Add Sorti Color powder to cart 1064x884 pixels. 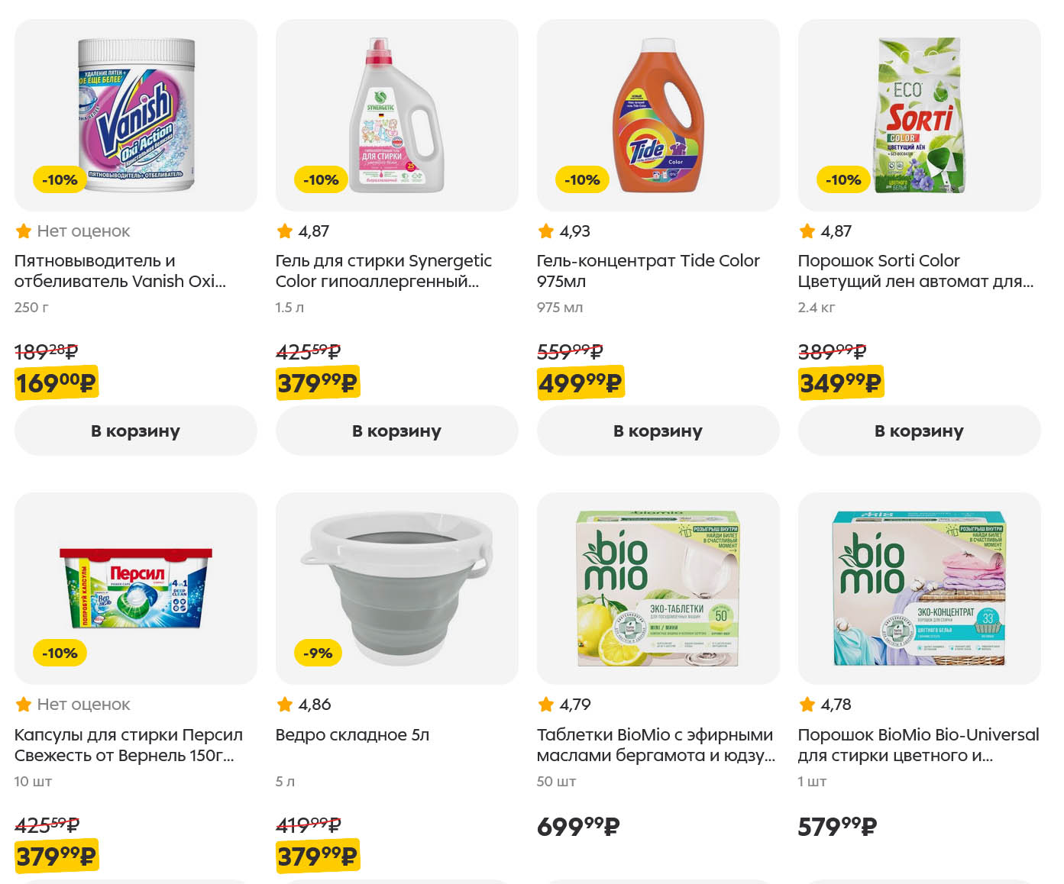(919, 431)
